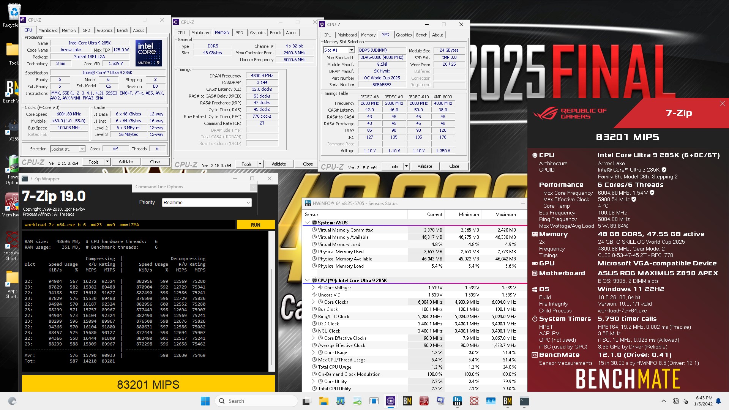729x410 pixels.
Task: Click the verified shield next to Max Core Frequency
Action: [x=652, y=193]
